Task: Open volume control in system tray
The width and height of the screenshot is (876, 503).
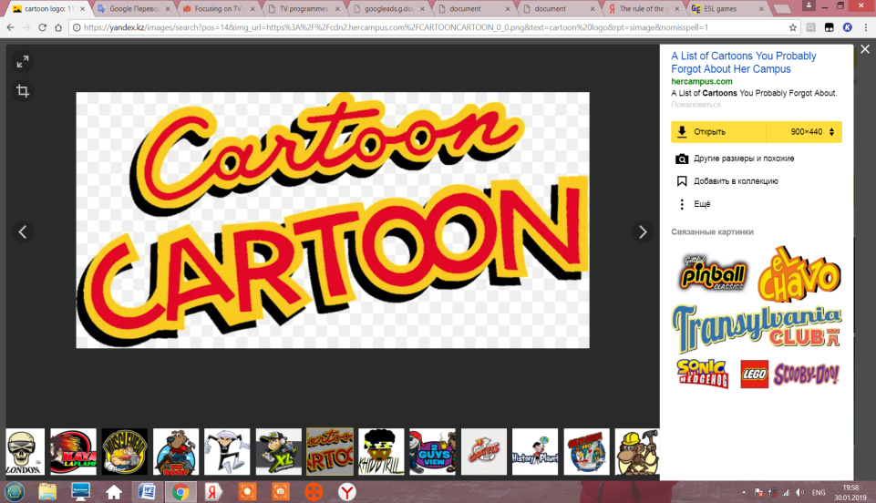Action: point(800,492)
